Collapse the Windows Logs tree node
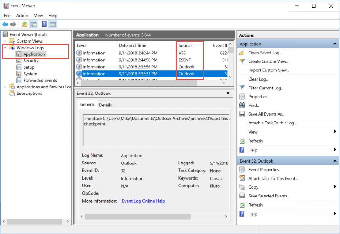This screenshot has width=340, height=234. pos(4,47)
